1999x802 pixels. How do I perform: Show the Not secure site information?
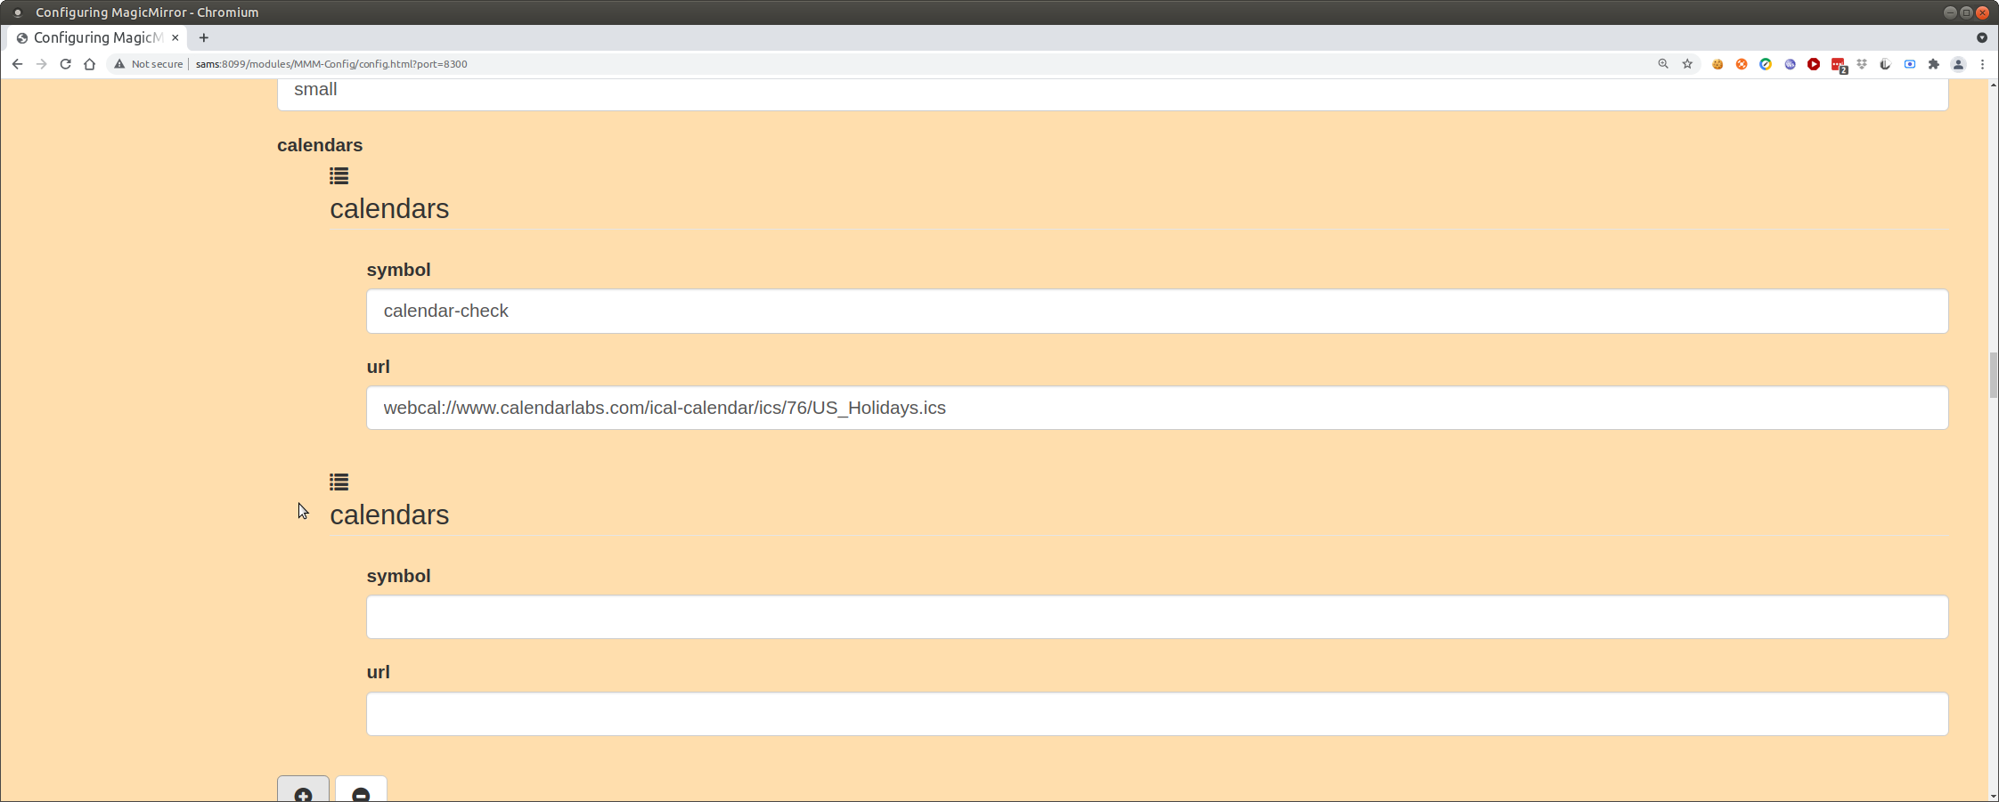coord(148,64)
